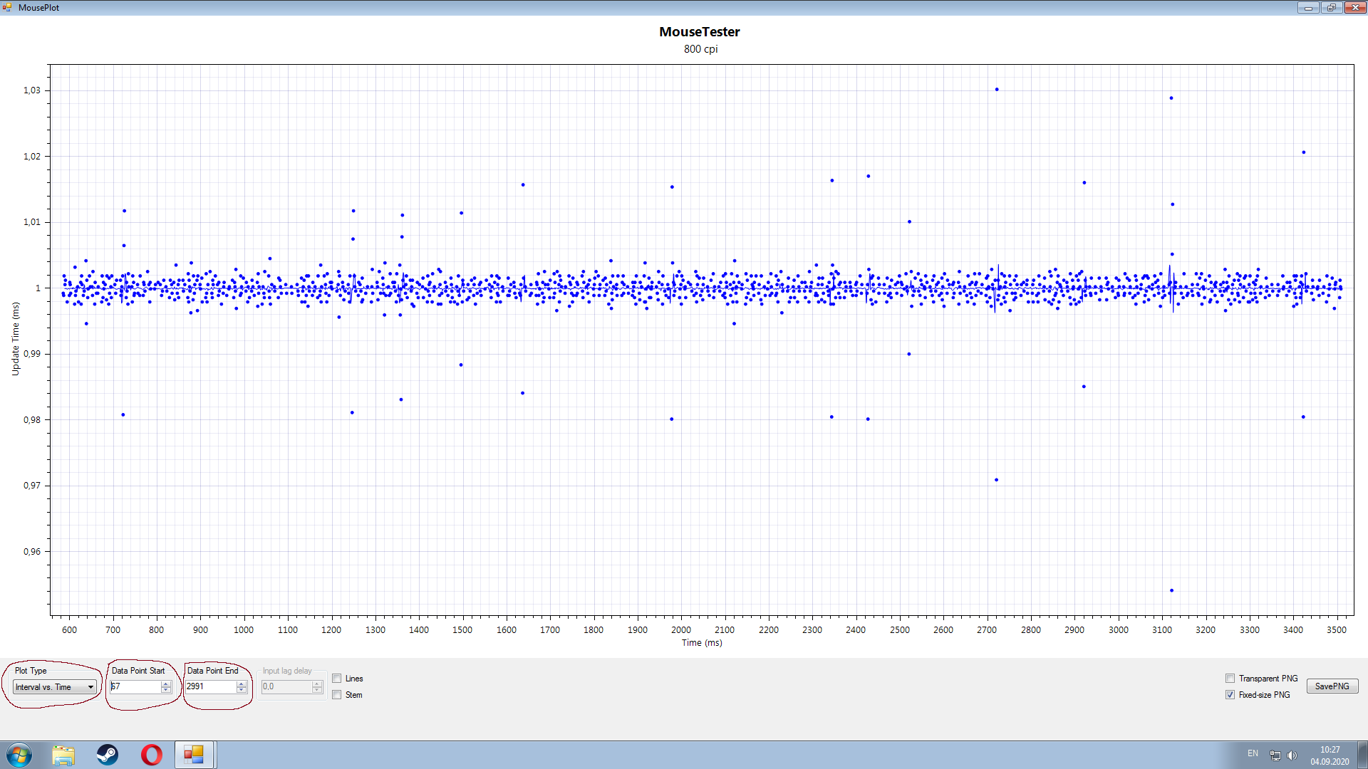Enable the Lines checkbox

[337, 679]
